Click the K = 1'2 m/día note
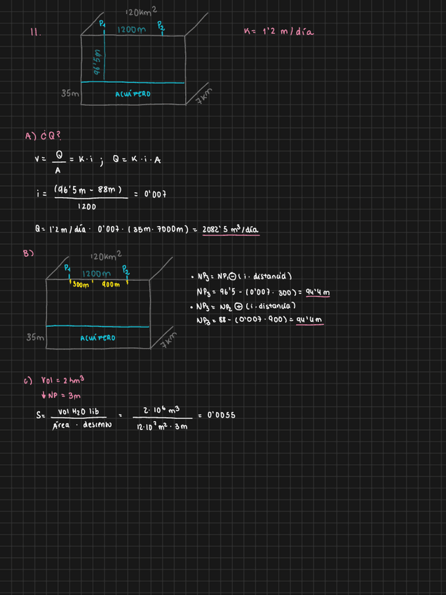The height and width of the screenshot is (595, 446). [x=278, y=32]
